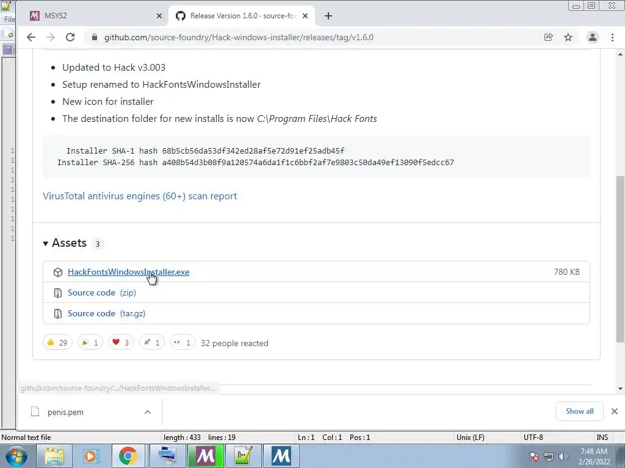
Task: Open the penis.pem download options chevron
Action: coord(148,412)
